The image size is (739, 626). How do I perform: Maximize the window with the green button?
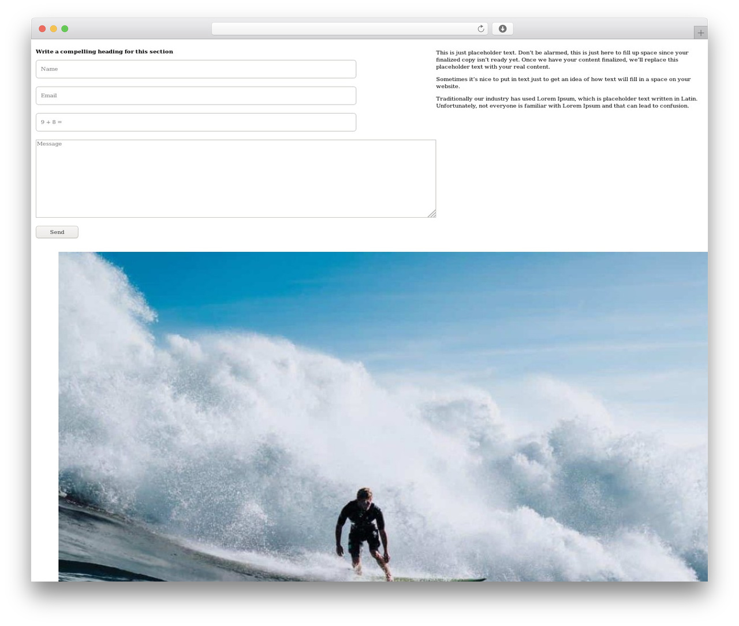pyautogui.click(x=65, y=29)
